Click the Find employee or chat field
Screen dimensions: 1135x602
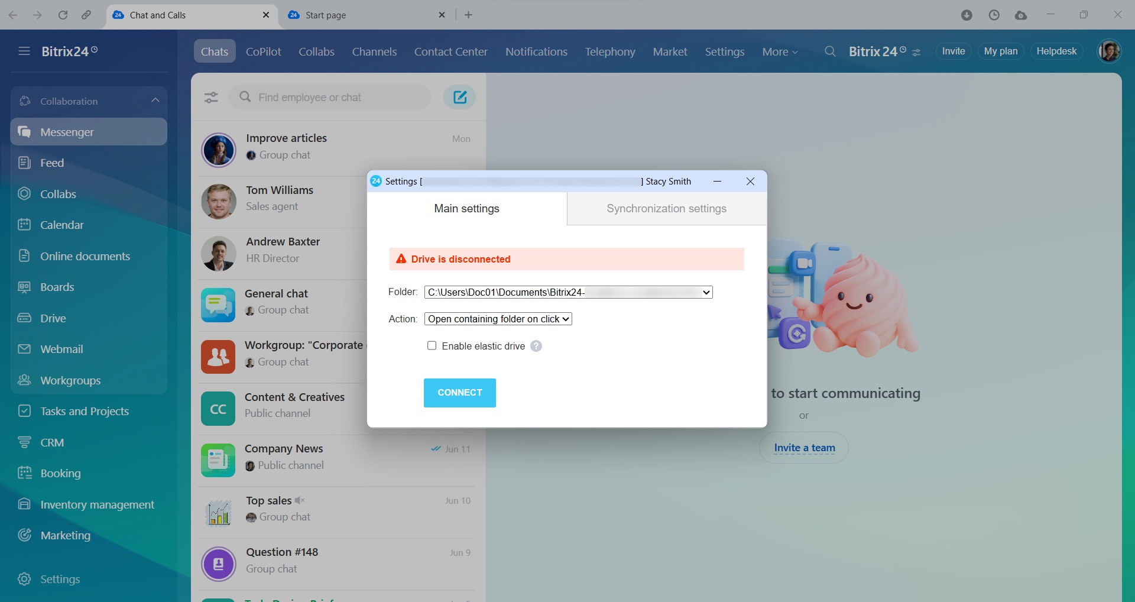point(337,98)
